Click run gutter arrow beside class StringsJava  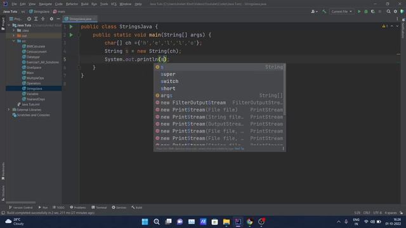tap(71, 27)
